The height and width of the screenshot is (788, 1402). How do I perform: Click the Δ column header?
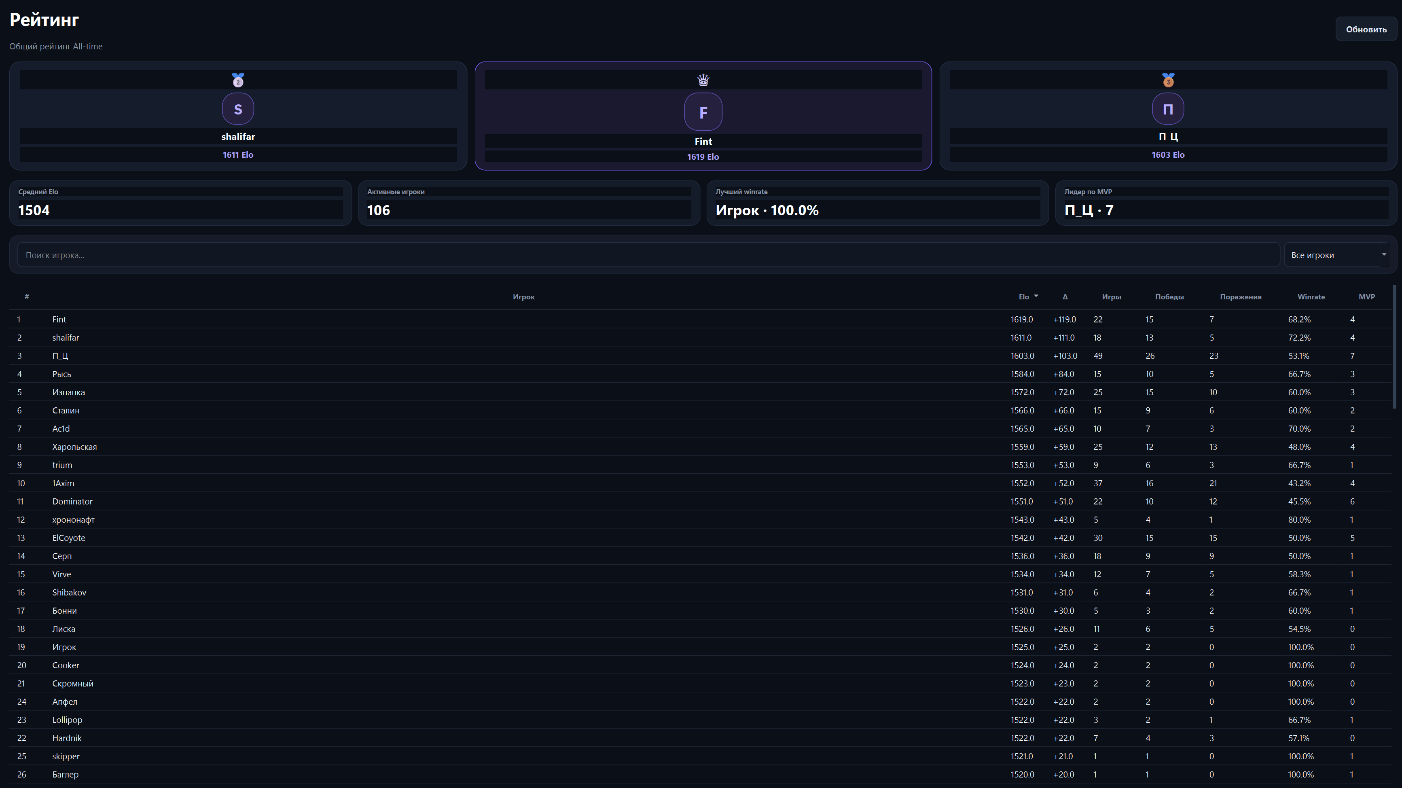[1065, 297]
